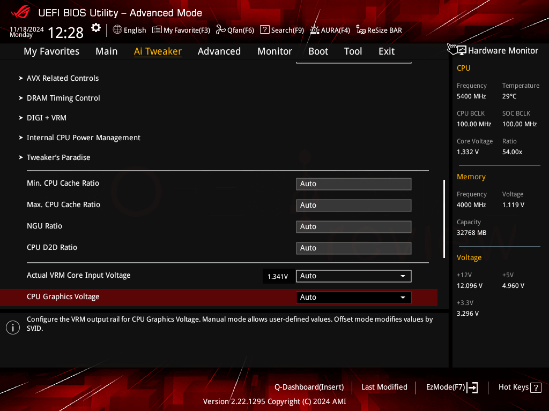The image size is (549, 411).
Task: Click the info icon beside help text
Action: [x=13, y=328]
